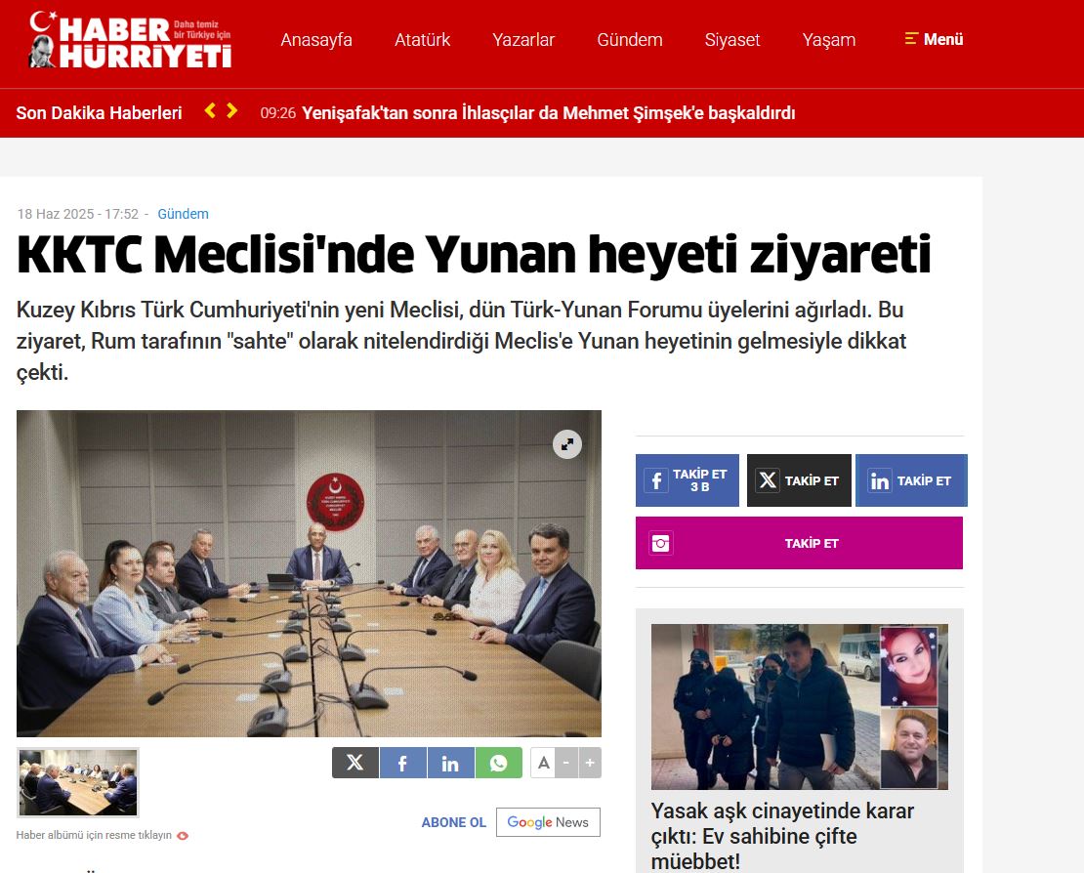Screen dimensions: 1084x873
Task: Reset text size with the A button
Action: coord(543,763)
